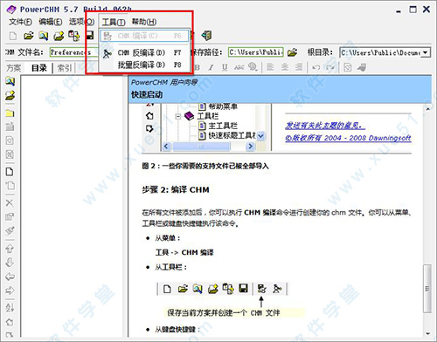Screen dimensions: 437x342
Task: Toggle the ABC strikethrough button
Action: pos(239,68)
